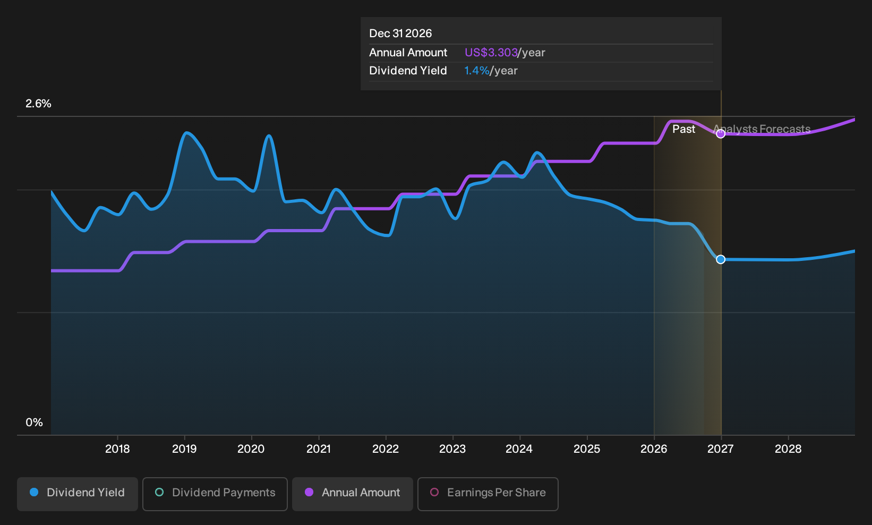Viewport: 872px width, 525px height.
Task: Click the 2019 x-axis label
Action: click(184, 449)
